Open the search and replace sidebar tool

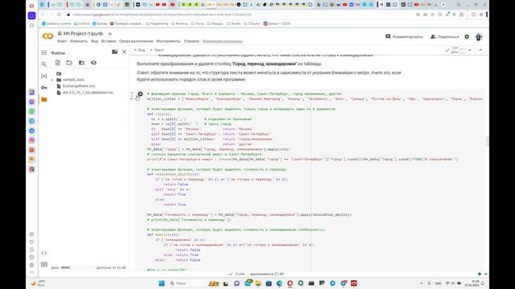[x=44, y=64]
